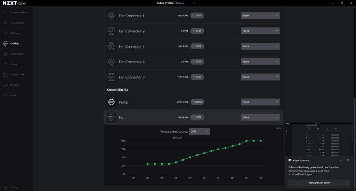Screen dimensions: 356x191
Task: Open Silent profile dropdown for Fan Connector 5
Action: pos(260,77)
